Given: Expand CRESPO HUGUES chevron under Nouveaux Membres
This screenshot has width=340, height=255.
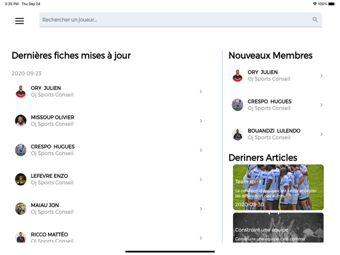Looking at the screenshot, I should click(322, 105).
